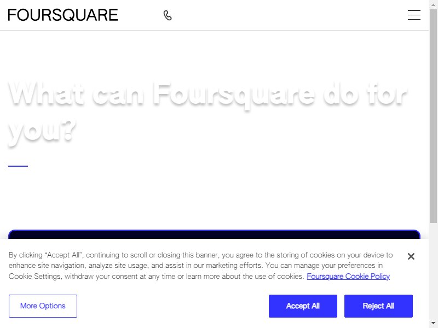This screenshot has width=438, height=328.
Task: Open the Foursquare Cookie Policy link
Action: click(348, 277)
